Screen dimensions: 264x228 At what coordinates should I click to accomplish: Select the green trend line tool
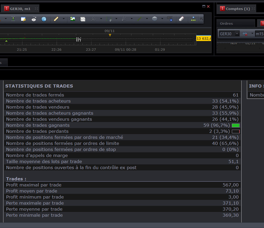(139, 19)
